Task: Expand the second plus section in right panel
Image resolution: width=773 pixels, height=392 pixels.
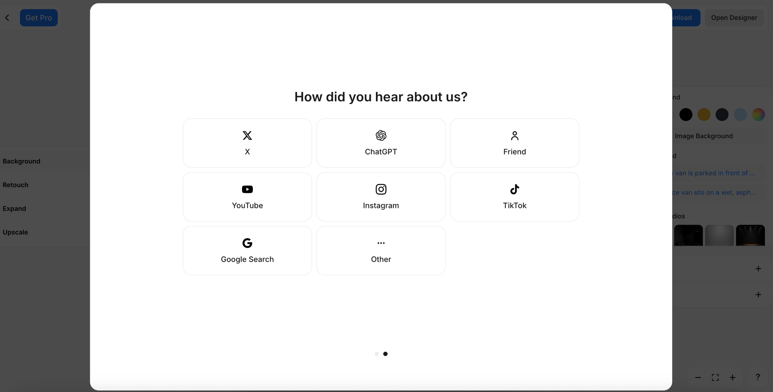Action: point(758,294)
